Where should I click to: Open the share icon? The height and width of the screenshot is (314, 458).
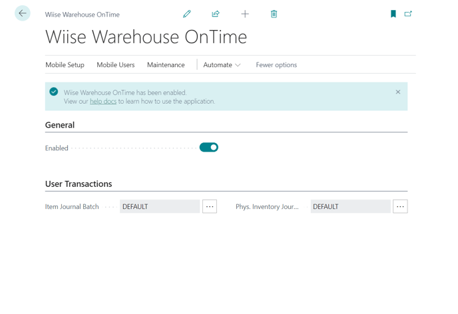(x=216, y=14)
